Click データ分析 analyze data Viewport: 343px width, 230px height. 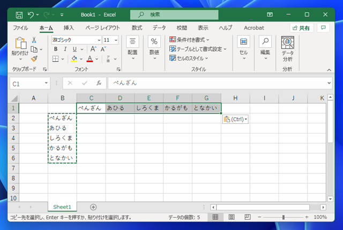(x=287, y=49)
